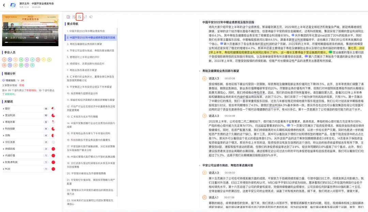The width and height of the screenshot is (368, 212).
Task: Select participant avatar 4
Action: click(x=21, y=59)
